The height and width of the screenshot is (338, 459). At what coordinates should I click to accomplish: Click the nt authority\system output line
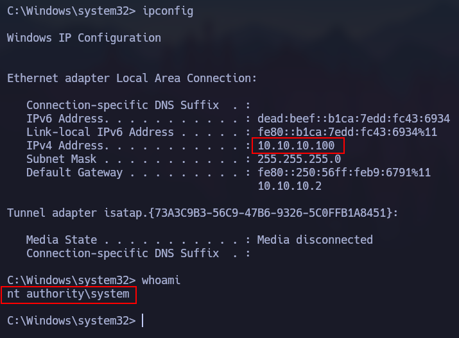[x=68, y=294]
